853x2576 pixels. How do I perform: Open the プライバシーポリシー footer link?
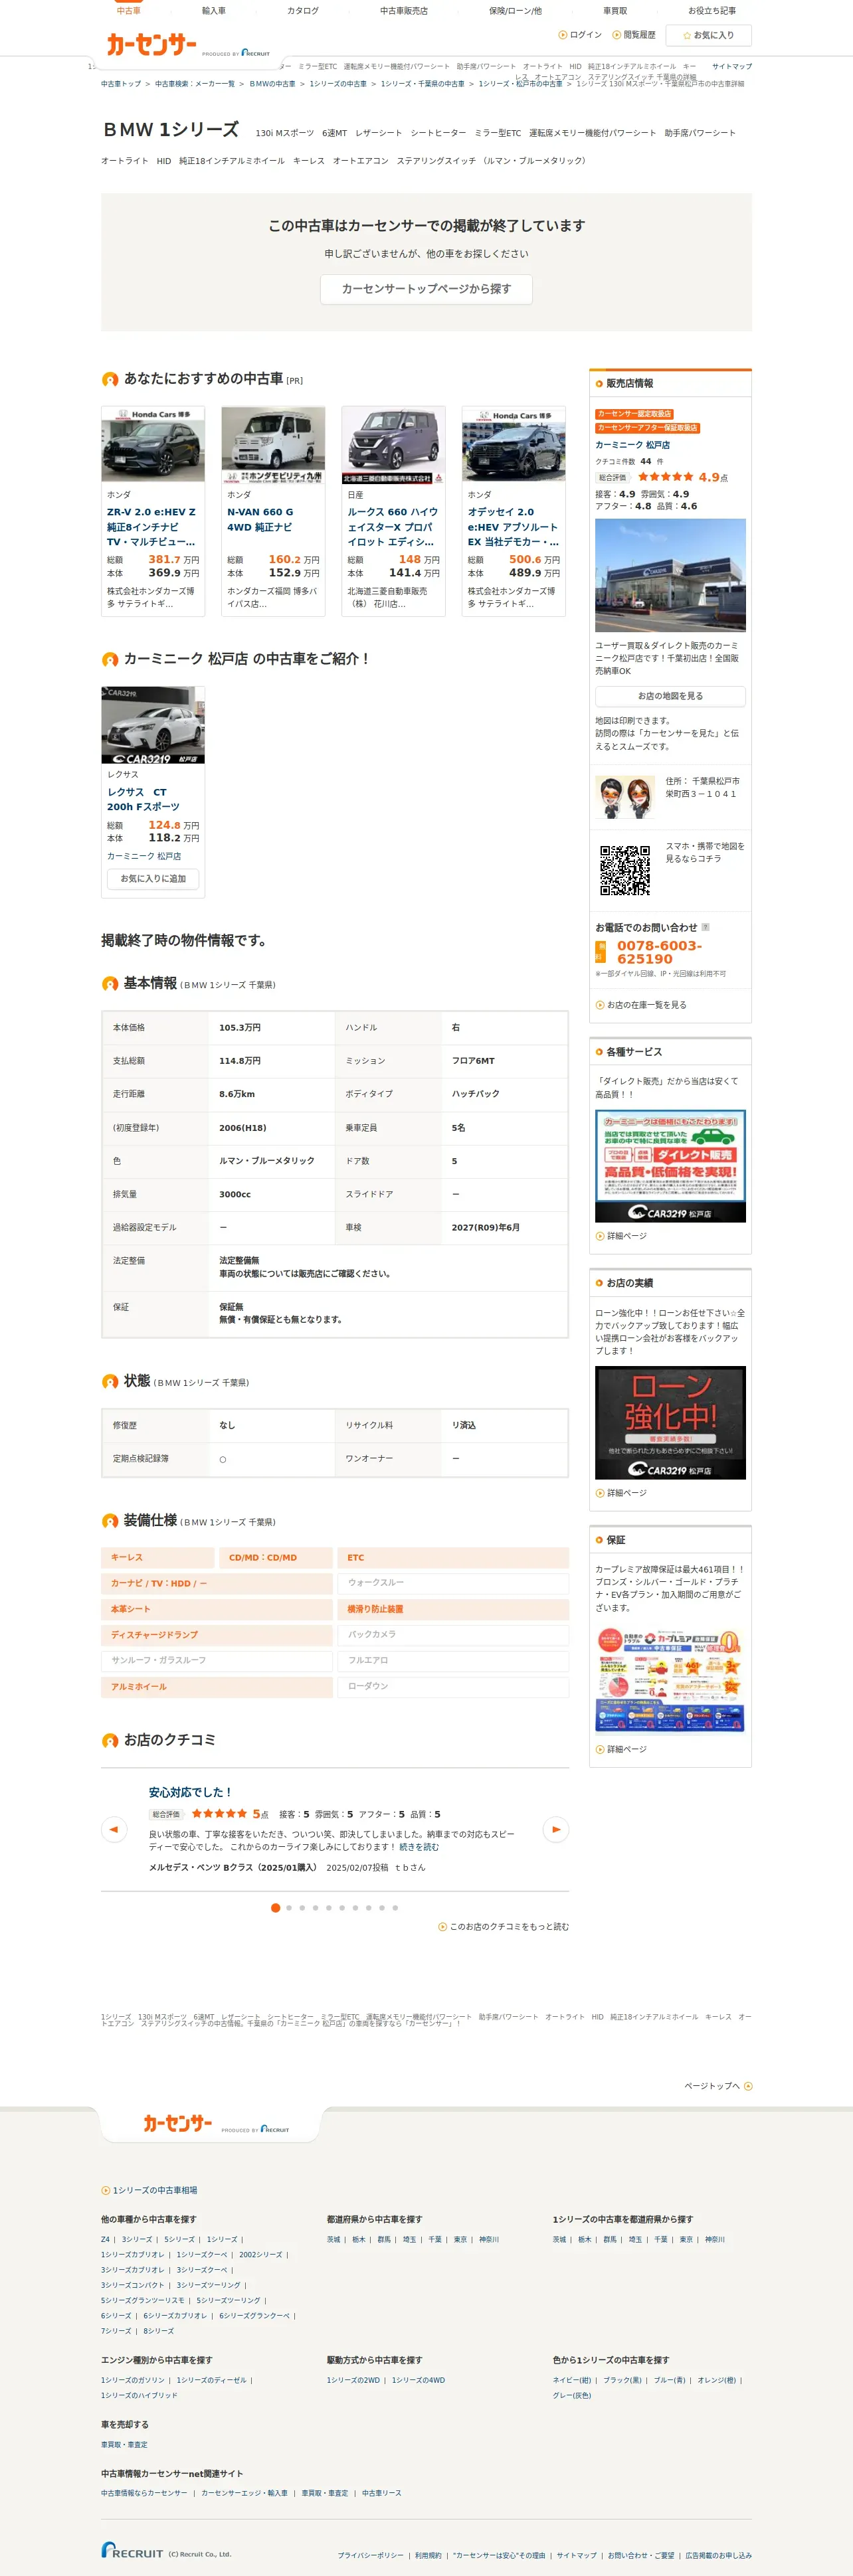click(370, 2555)
